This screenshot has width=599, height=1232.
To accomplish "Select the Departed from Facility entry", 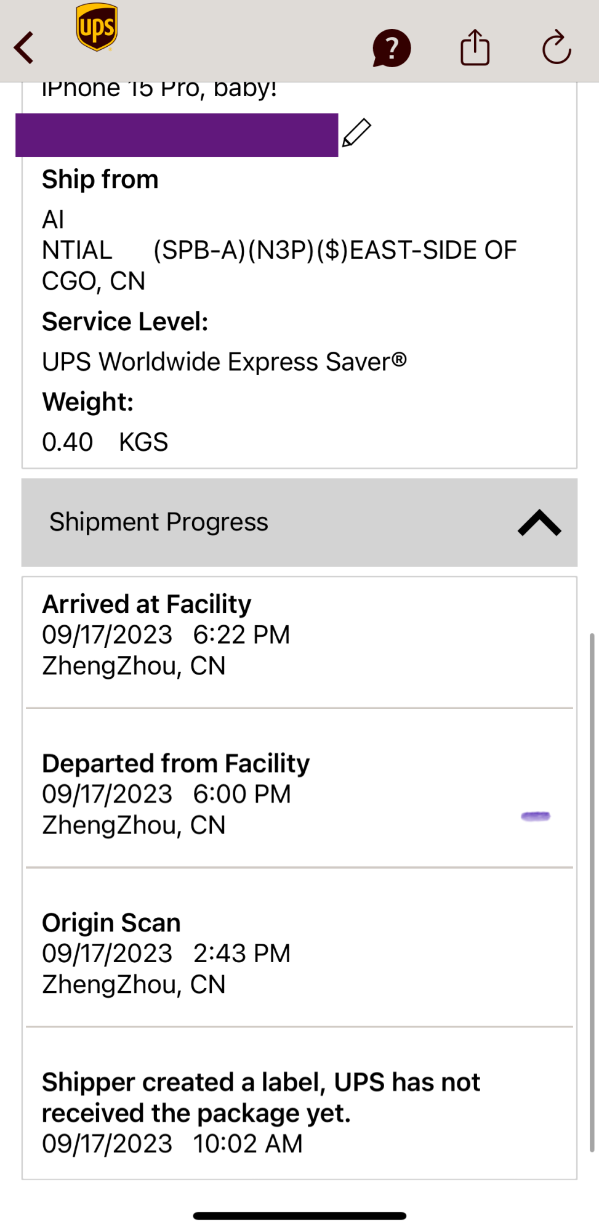I will click(x=175, y=793).
